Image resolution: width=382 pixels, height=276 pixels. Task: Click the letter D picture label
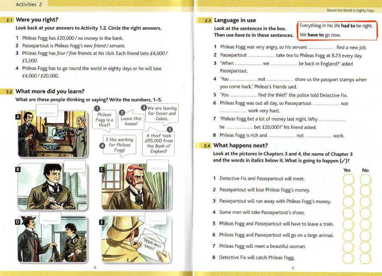click(18, 222)
